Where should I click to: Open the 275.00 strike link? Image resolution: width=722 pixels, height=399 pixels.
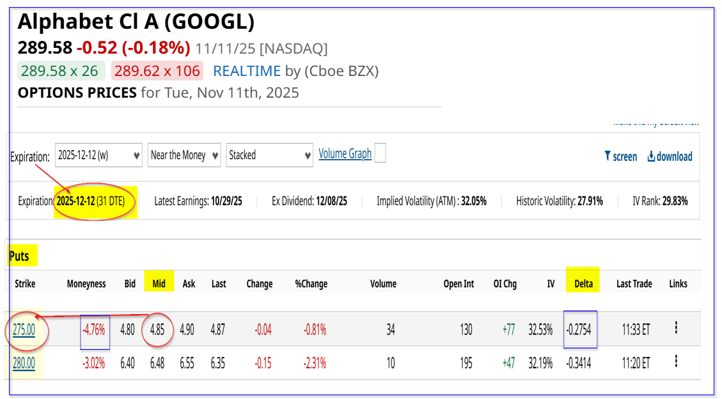point(24,329)
